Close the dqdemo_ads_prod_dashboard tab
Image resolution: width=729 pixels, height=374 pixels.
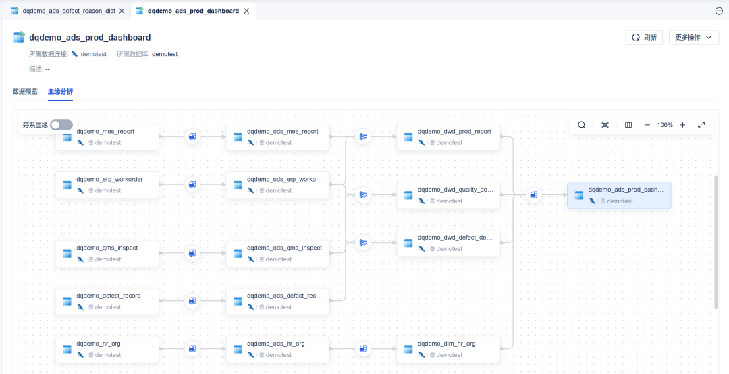pyautogui.click(x=246, y=11)
